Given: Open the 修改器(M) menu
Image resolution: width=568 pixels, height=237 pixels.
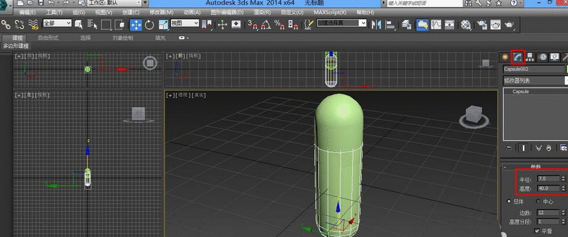Looking at the screenshot, I should tap(162, 12).
